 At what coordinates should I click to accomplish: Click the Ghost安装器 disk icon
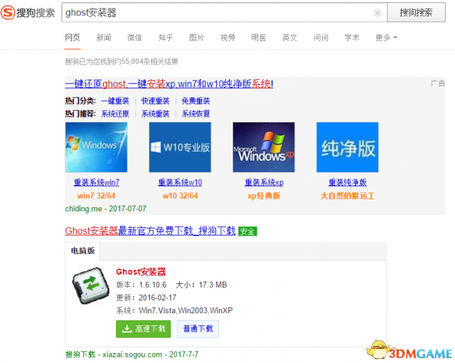coord(91,285)
